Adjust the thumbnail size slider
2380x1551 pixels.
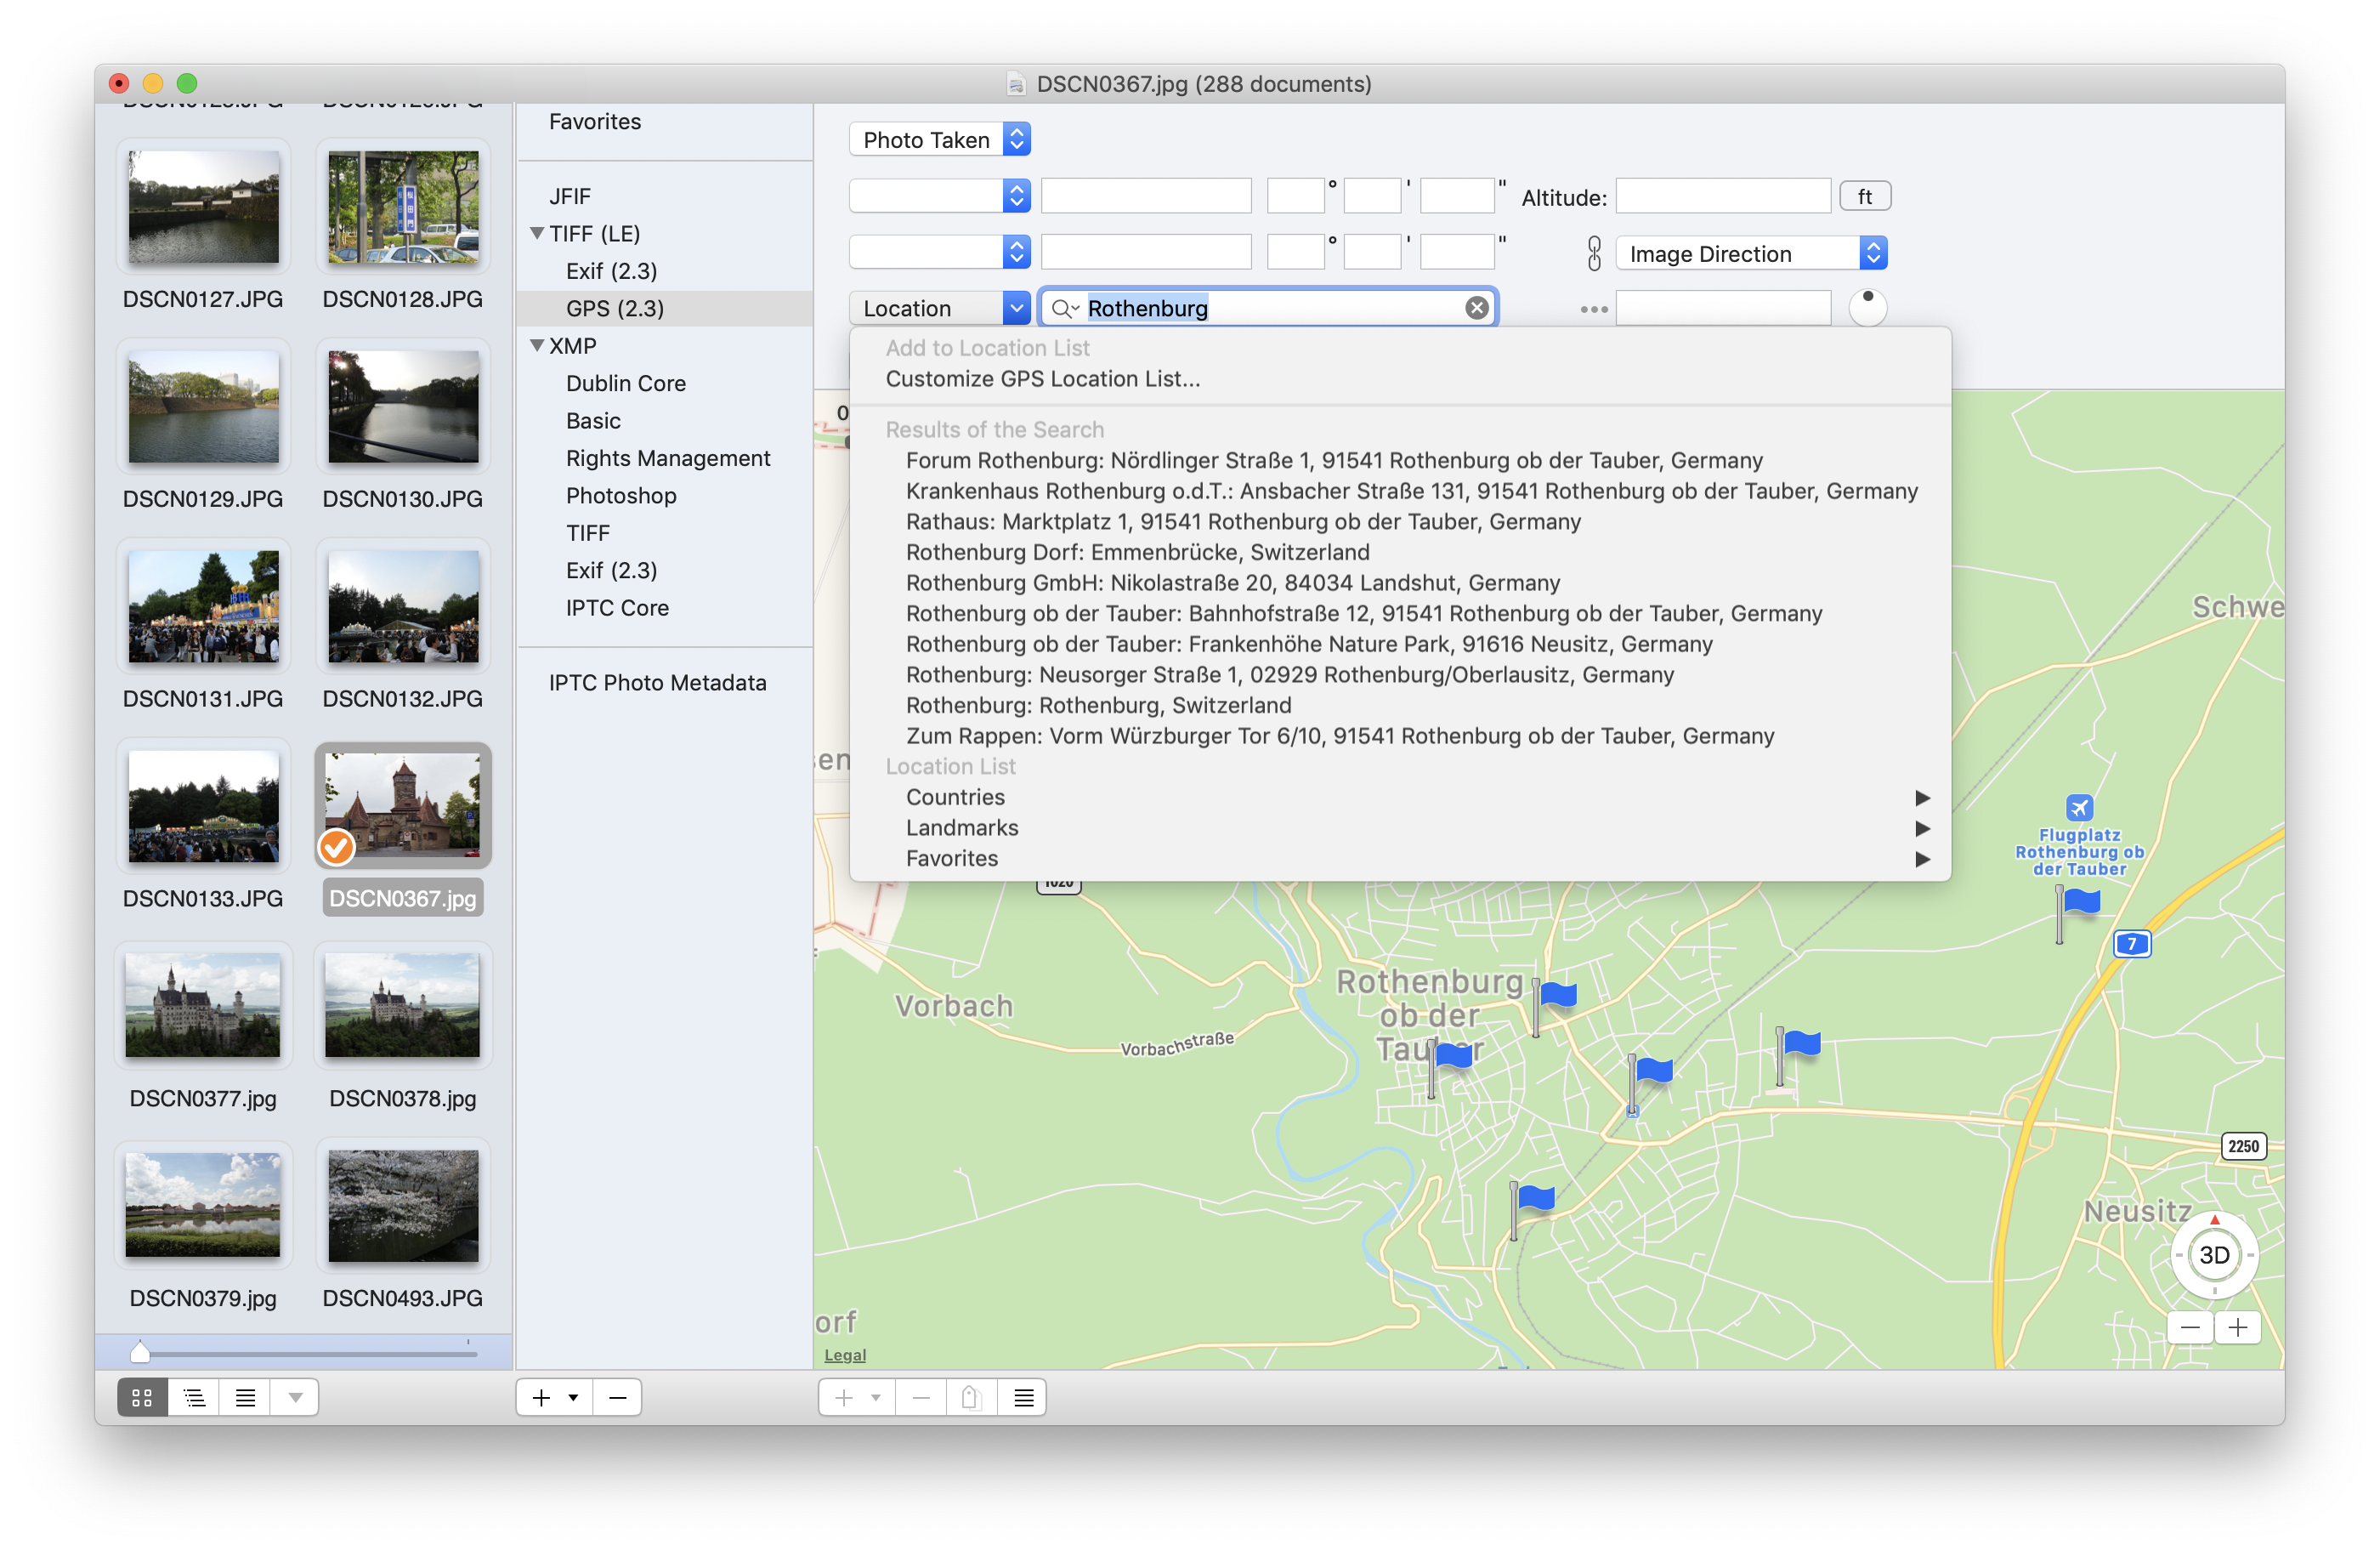click(x=140, y=1352)
